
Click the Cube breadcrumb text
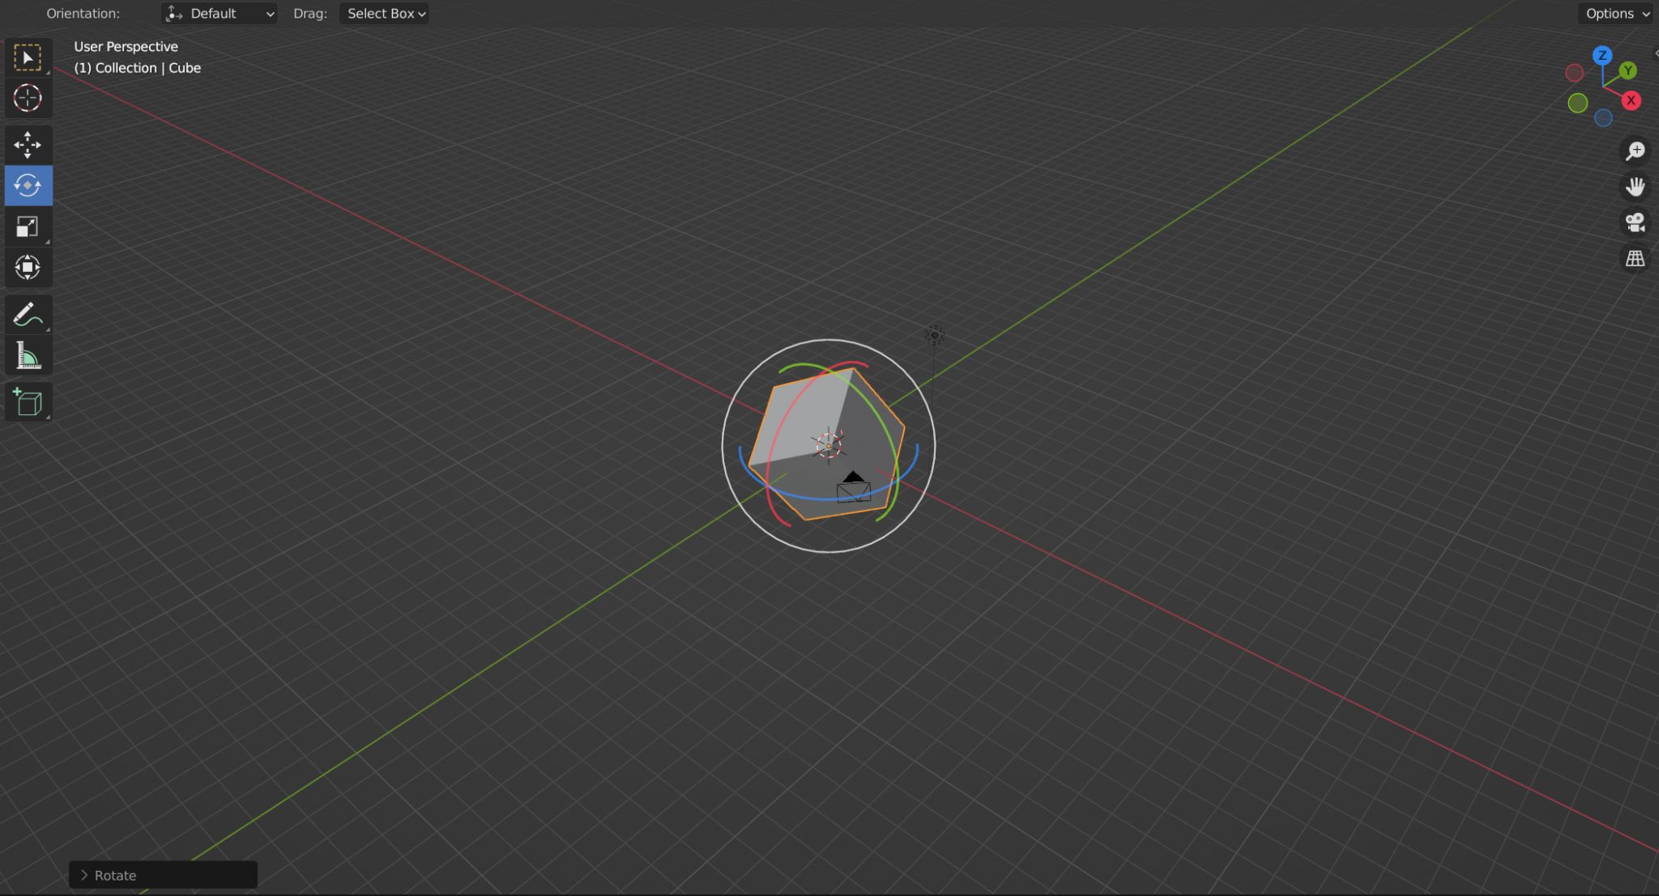coord(185,67)
